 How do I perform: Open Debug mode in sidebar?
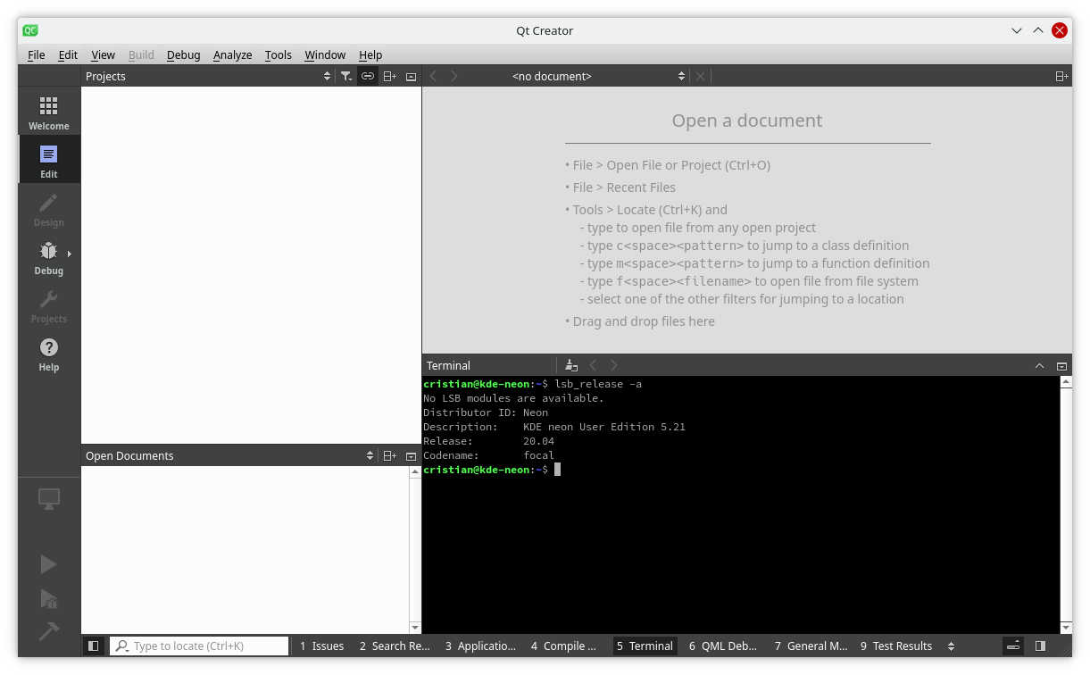coord(48,257)
